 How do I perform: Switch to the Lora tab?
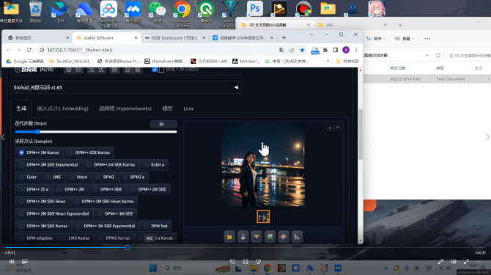pos(188,109)
